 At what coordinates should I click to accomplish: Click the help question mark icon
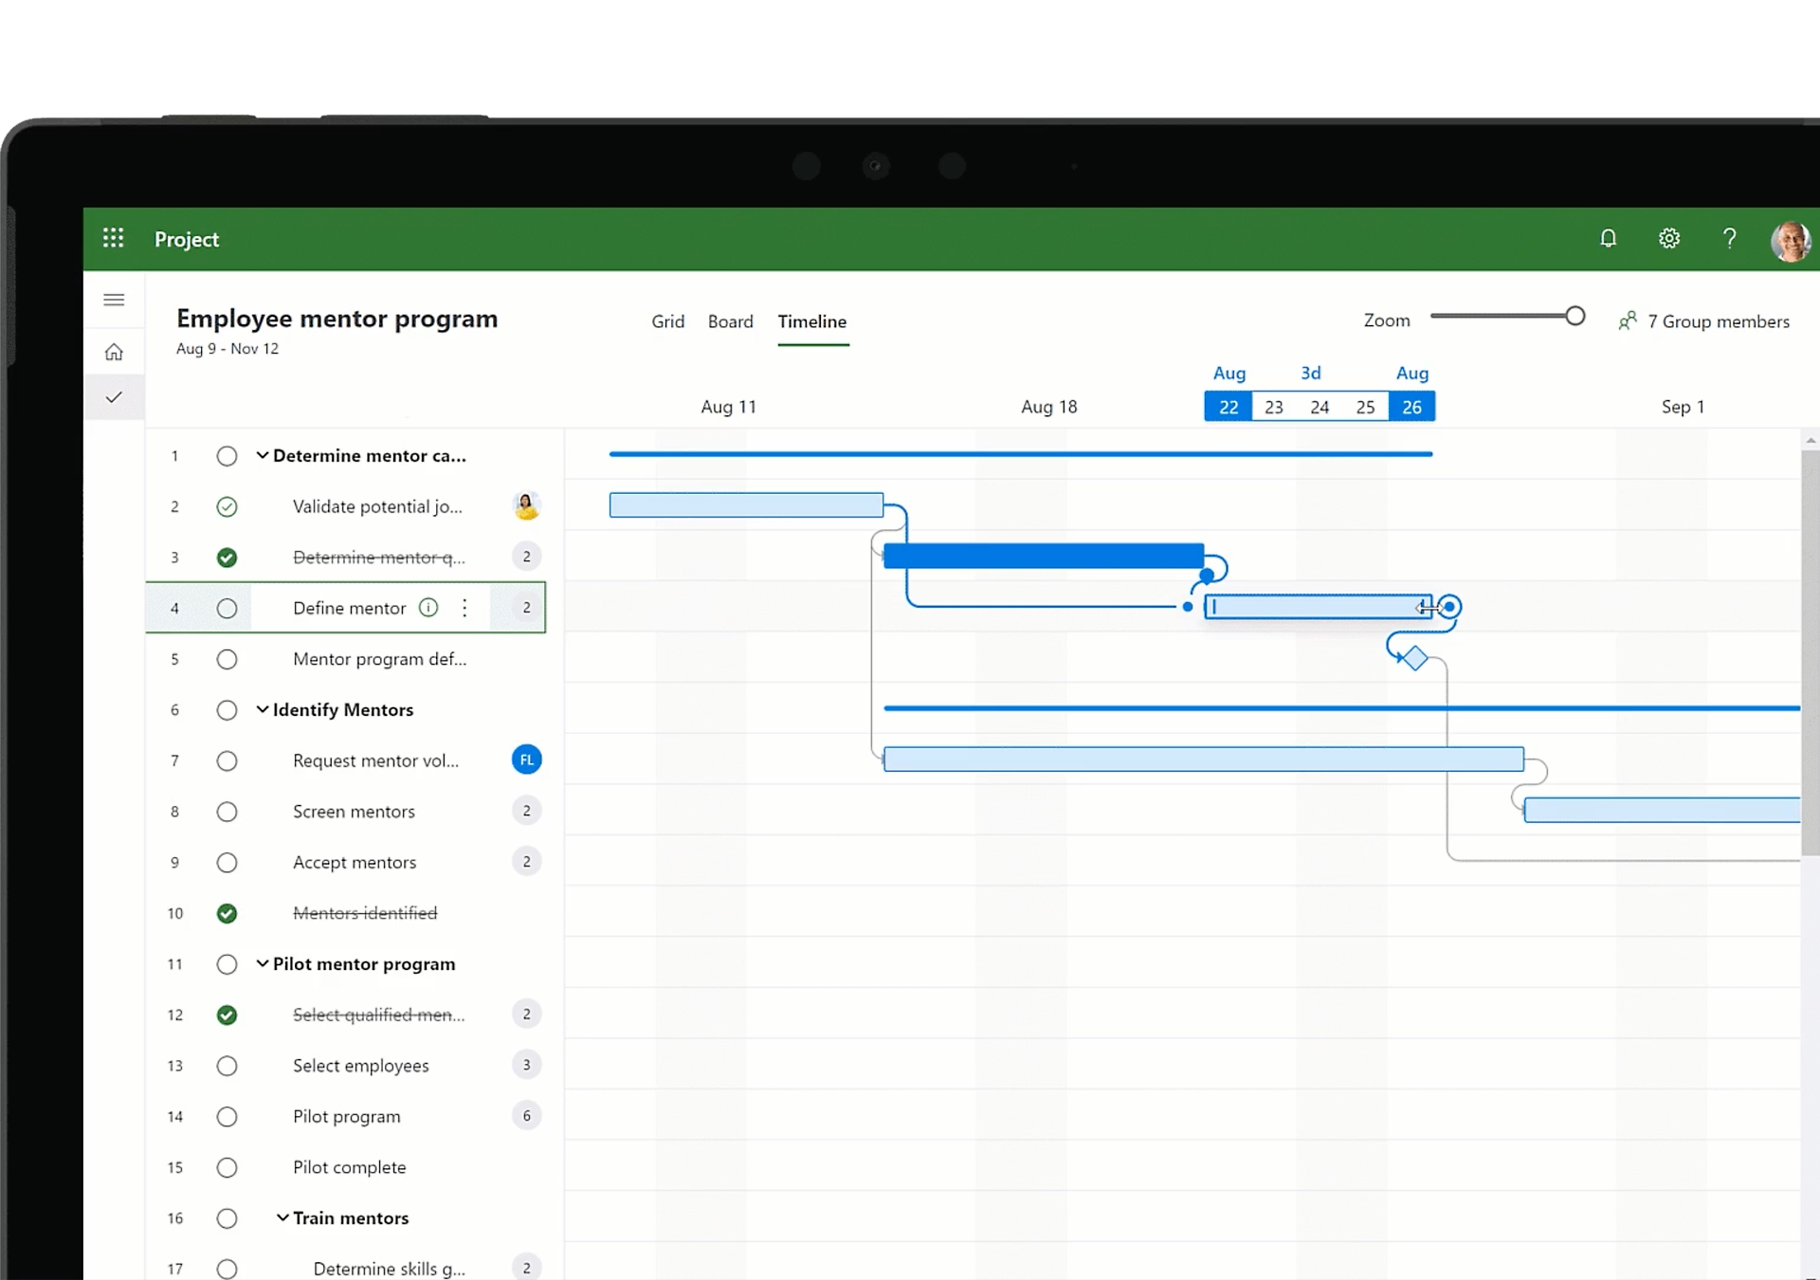coord(1729,238)
